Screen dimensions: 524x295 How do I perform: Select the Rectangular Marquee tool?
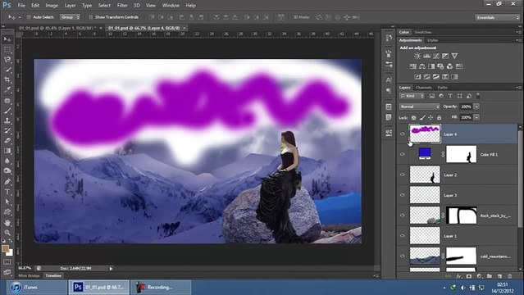[7, 50]
